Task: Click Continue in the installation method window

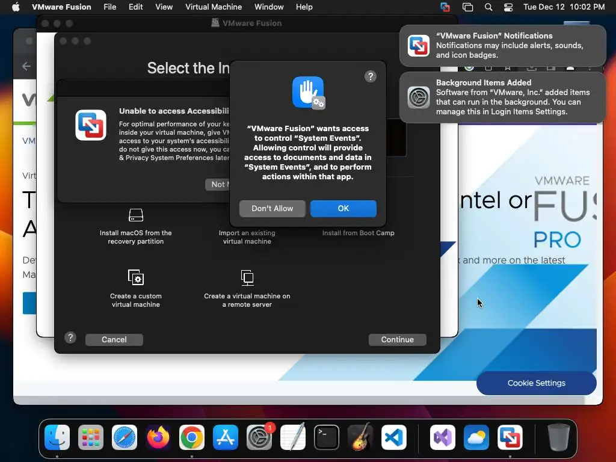Action: tap(397, 339)
